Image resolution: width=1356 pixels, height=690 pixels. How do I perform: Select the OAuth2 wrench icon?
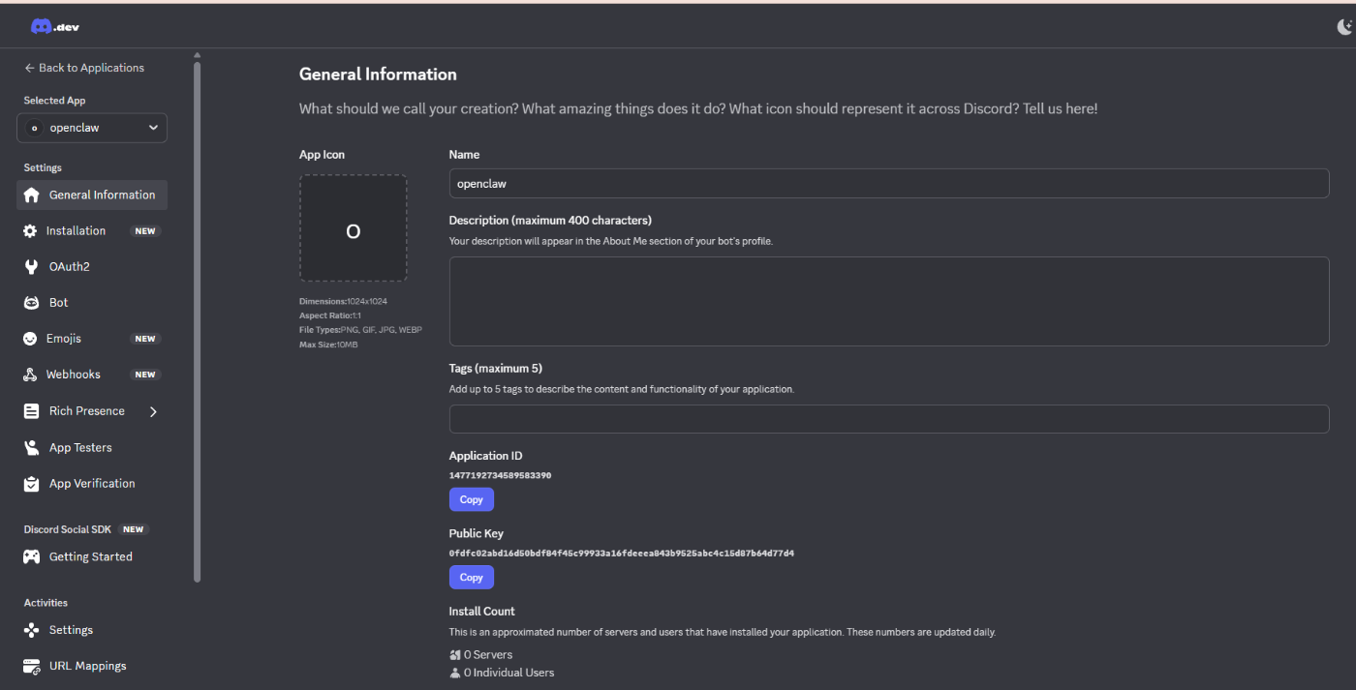click(x=31, y=267)
